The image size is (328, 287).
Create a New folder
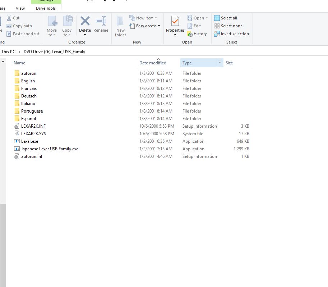[x=120, y=26]
